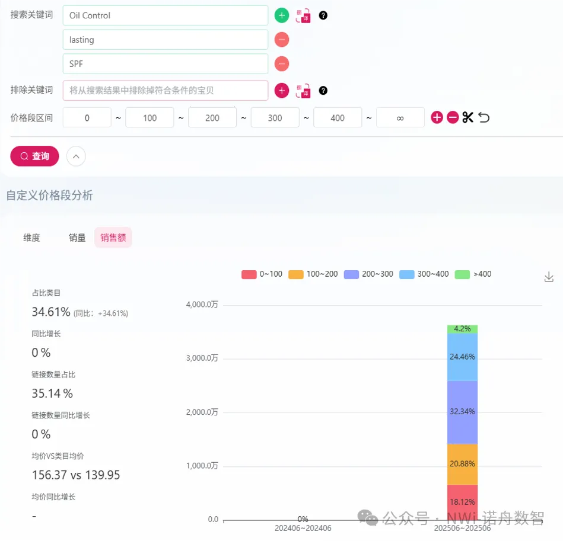Switch to the 销量 tab
Viewport: 563px width, 541px height.
pos(77,238)
